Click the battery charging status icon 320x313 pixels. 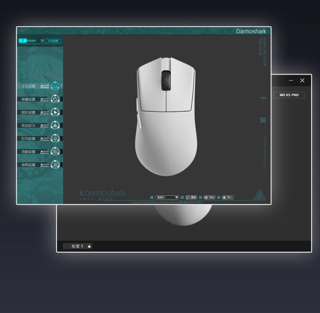click(23, 41)
